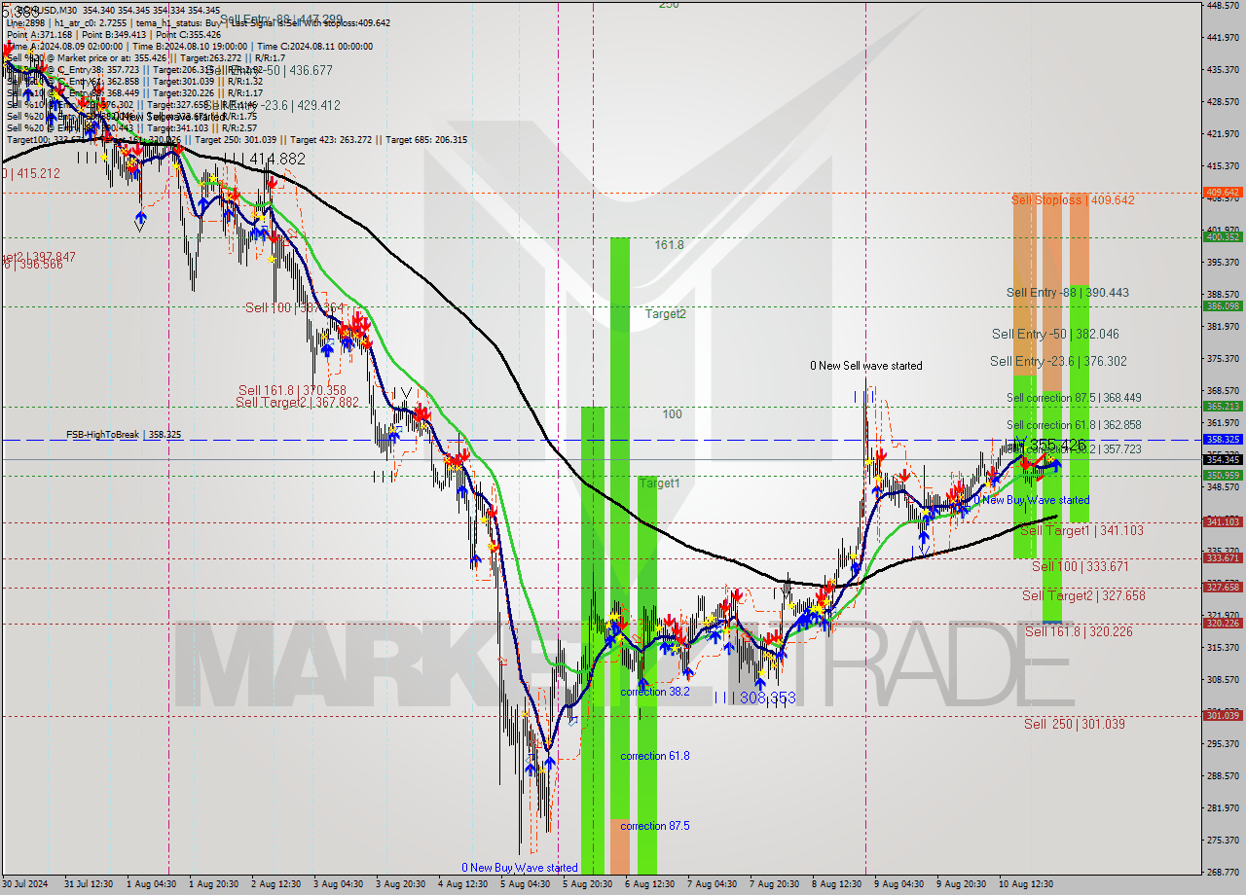
Task: Select the '0 New Sell wave started' annotation
Action: 866,366
